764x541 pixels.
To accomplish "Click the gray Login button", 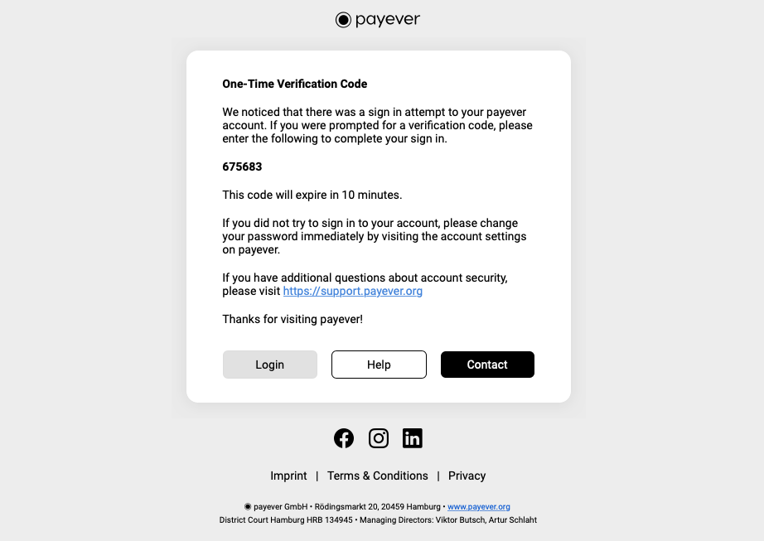I will coord(270,365).
